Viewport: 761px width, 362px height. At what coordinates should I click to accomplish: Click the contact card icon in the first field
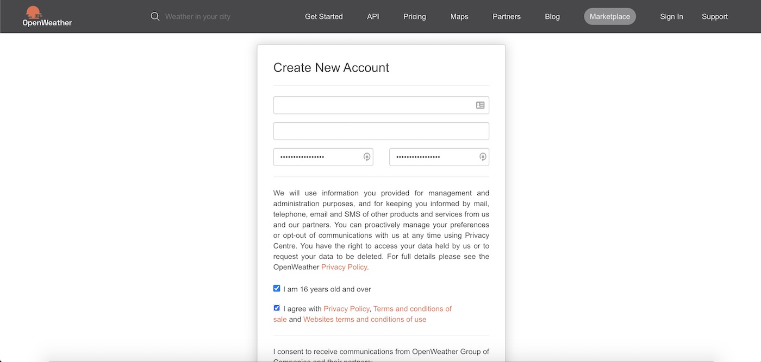[480, 105]
